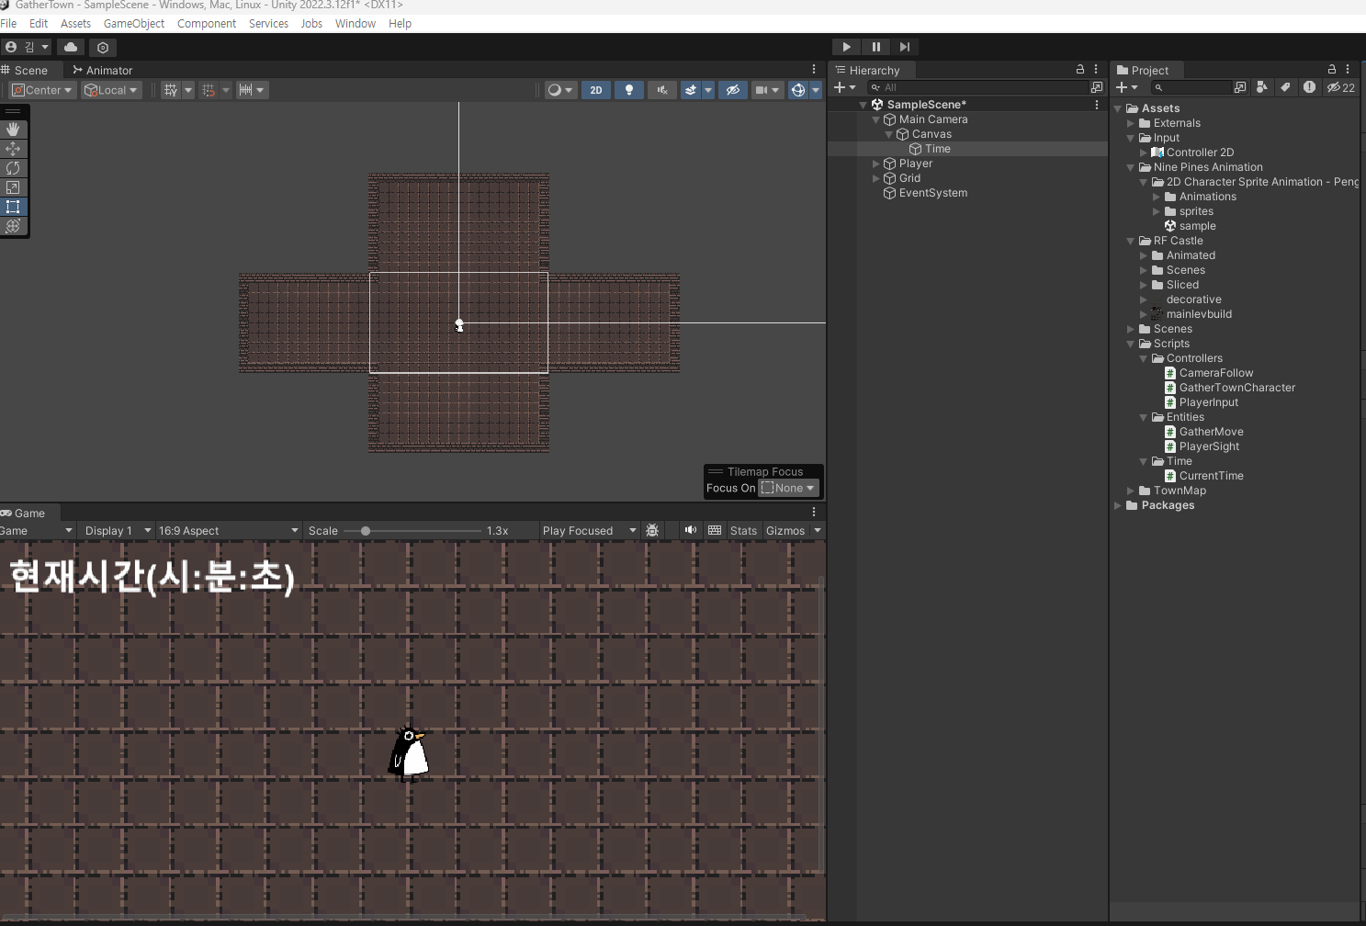Expand the Player object in Hierarchy

[876, 164]
